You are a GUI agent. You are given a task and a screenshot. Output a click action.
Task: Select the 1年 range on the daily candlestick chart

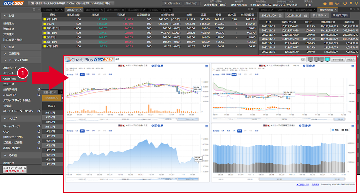[x=94, y=74]
